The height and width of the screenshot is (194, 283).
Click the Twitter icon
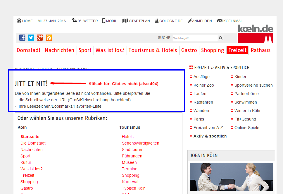(x=31, y=37)
